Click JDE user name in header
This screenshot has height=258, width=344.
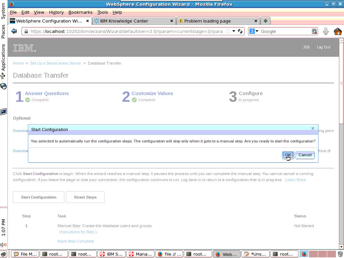(x=306, y=47)
